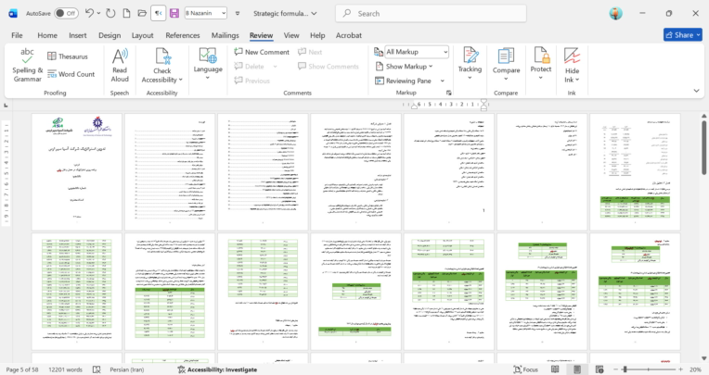
Task: Click Show Comments
Action: coord(329,67)
